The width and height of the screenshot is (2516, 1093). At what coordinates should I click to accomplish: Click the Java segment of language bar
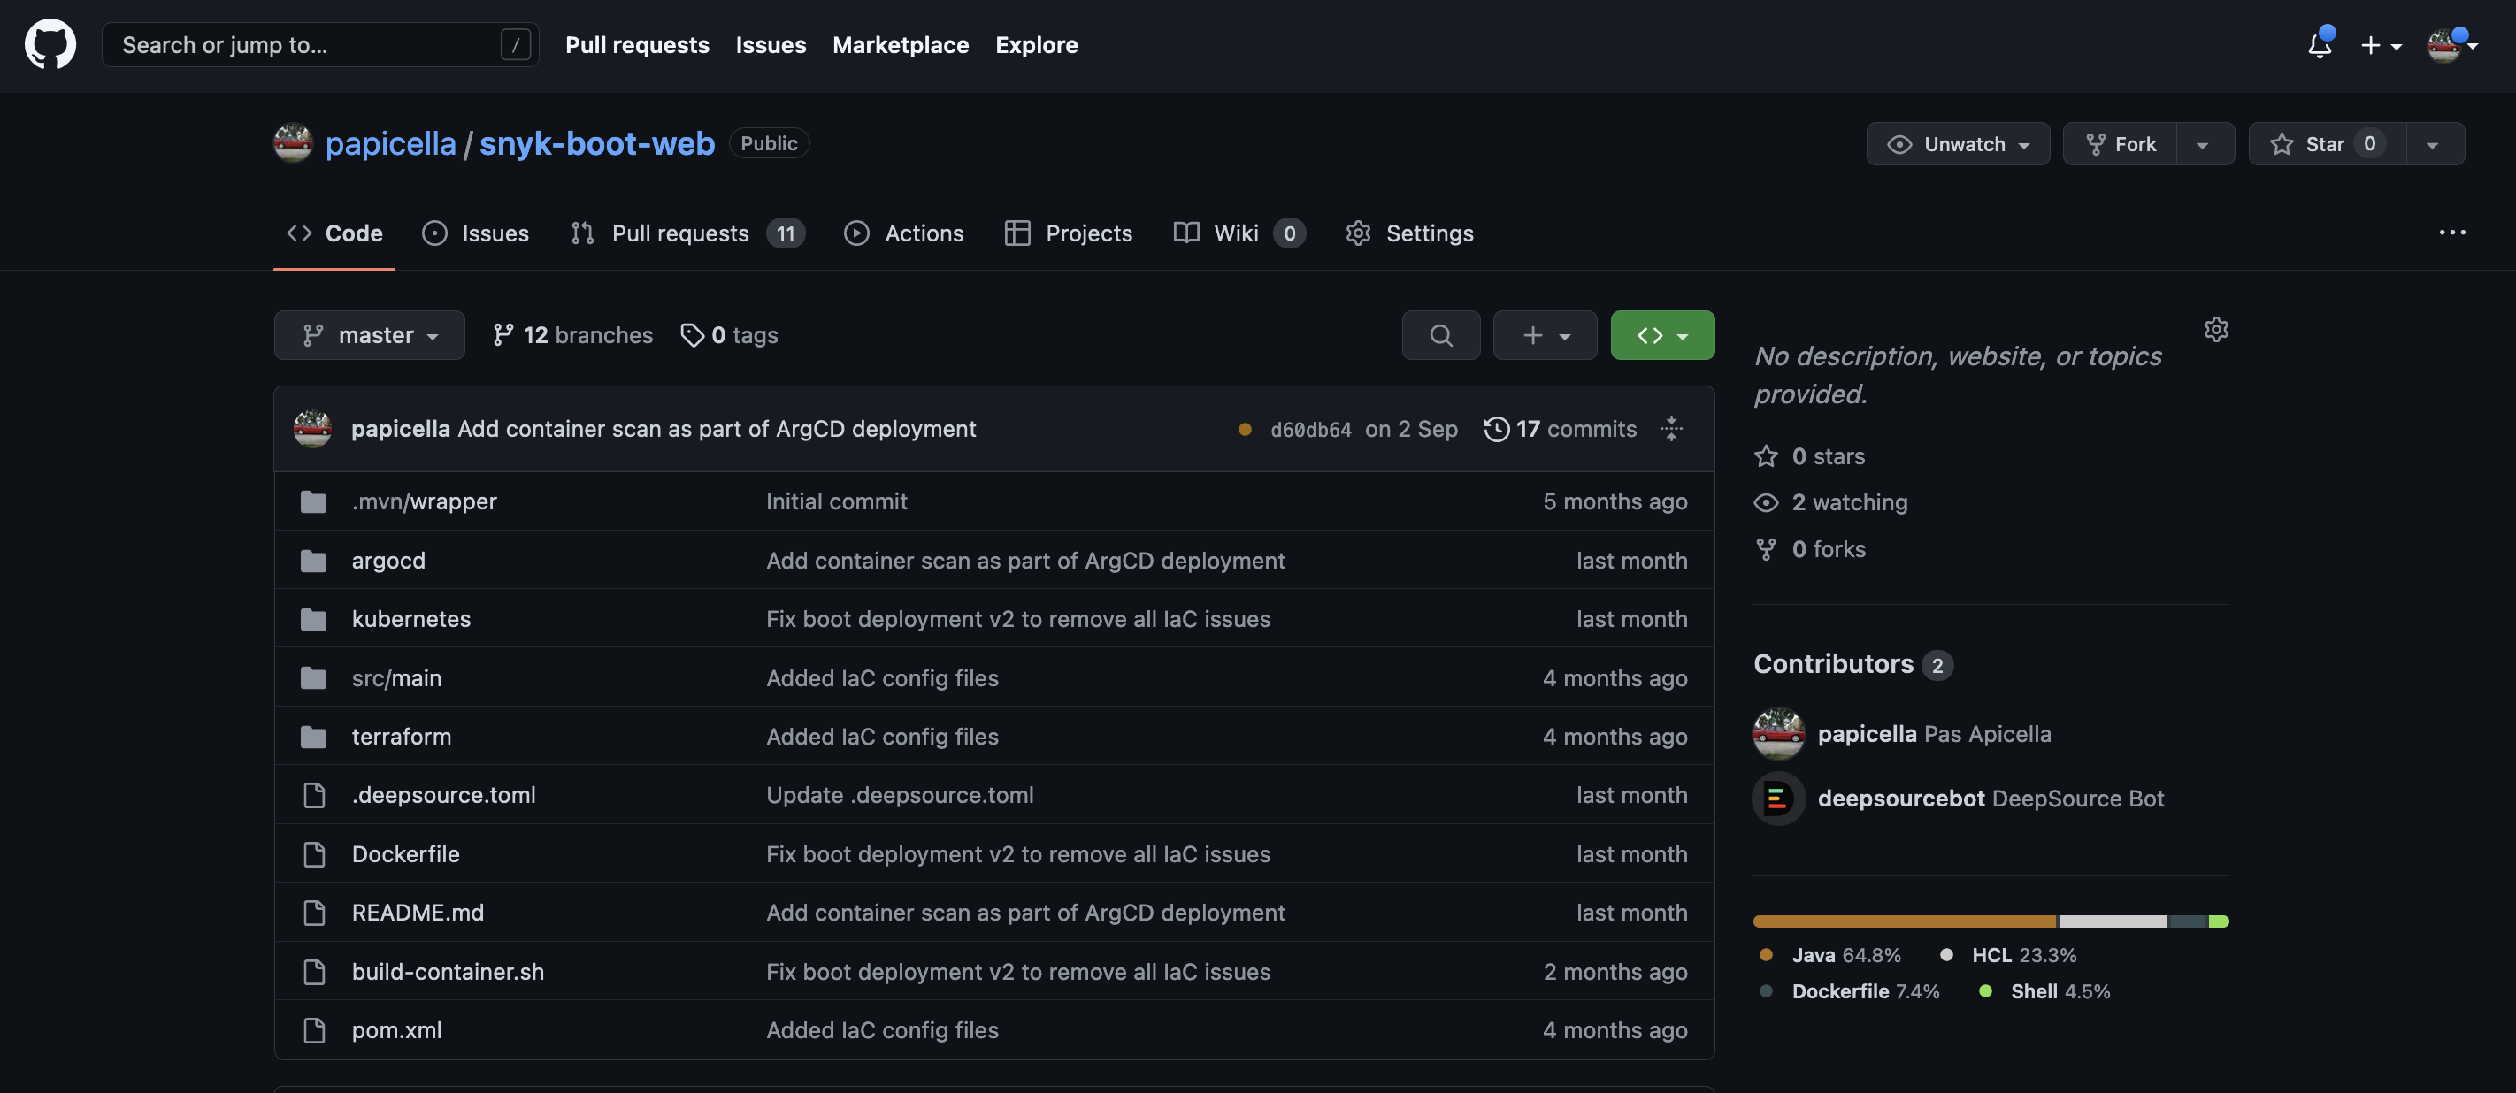[x=1904, y=921]
